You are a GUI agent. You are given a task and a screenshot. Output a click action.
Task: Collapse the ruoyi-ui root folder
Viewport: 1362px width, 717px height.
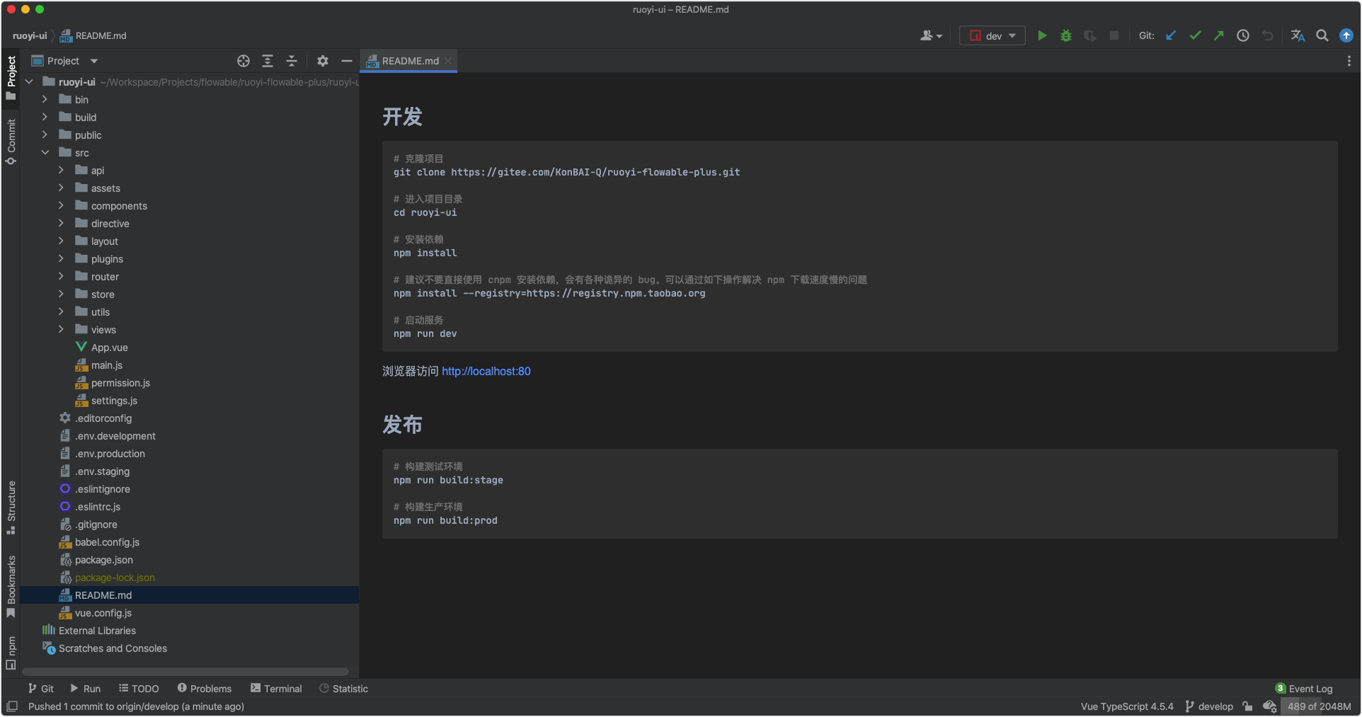[x=29, y=82]
